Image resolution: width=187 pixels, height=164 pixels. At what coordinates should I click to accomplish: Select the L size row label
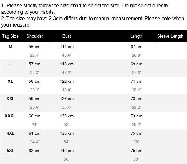click(x=11, y=64)
